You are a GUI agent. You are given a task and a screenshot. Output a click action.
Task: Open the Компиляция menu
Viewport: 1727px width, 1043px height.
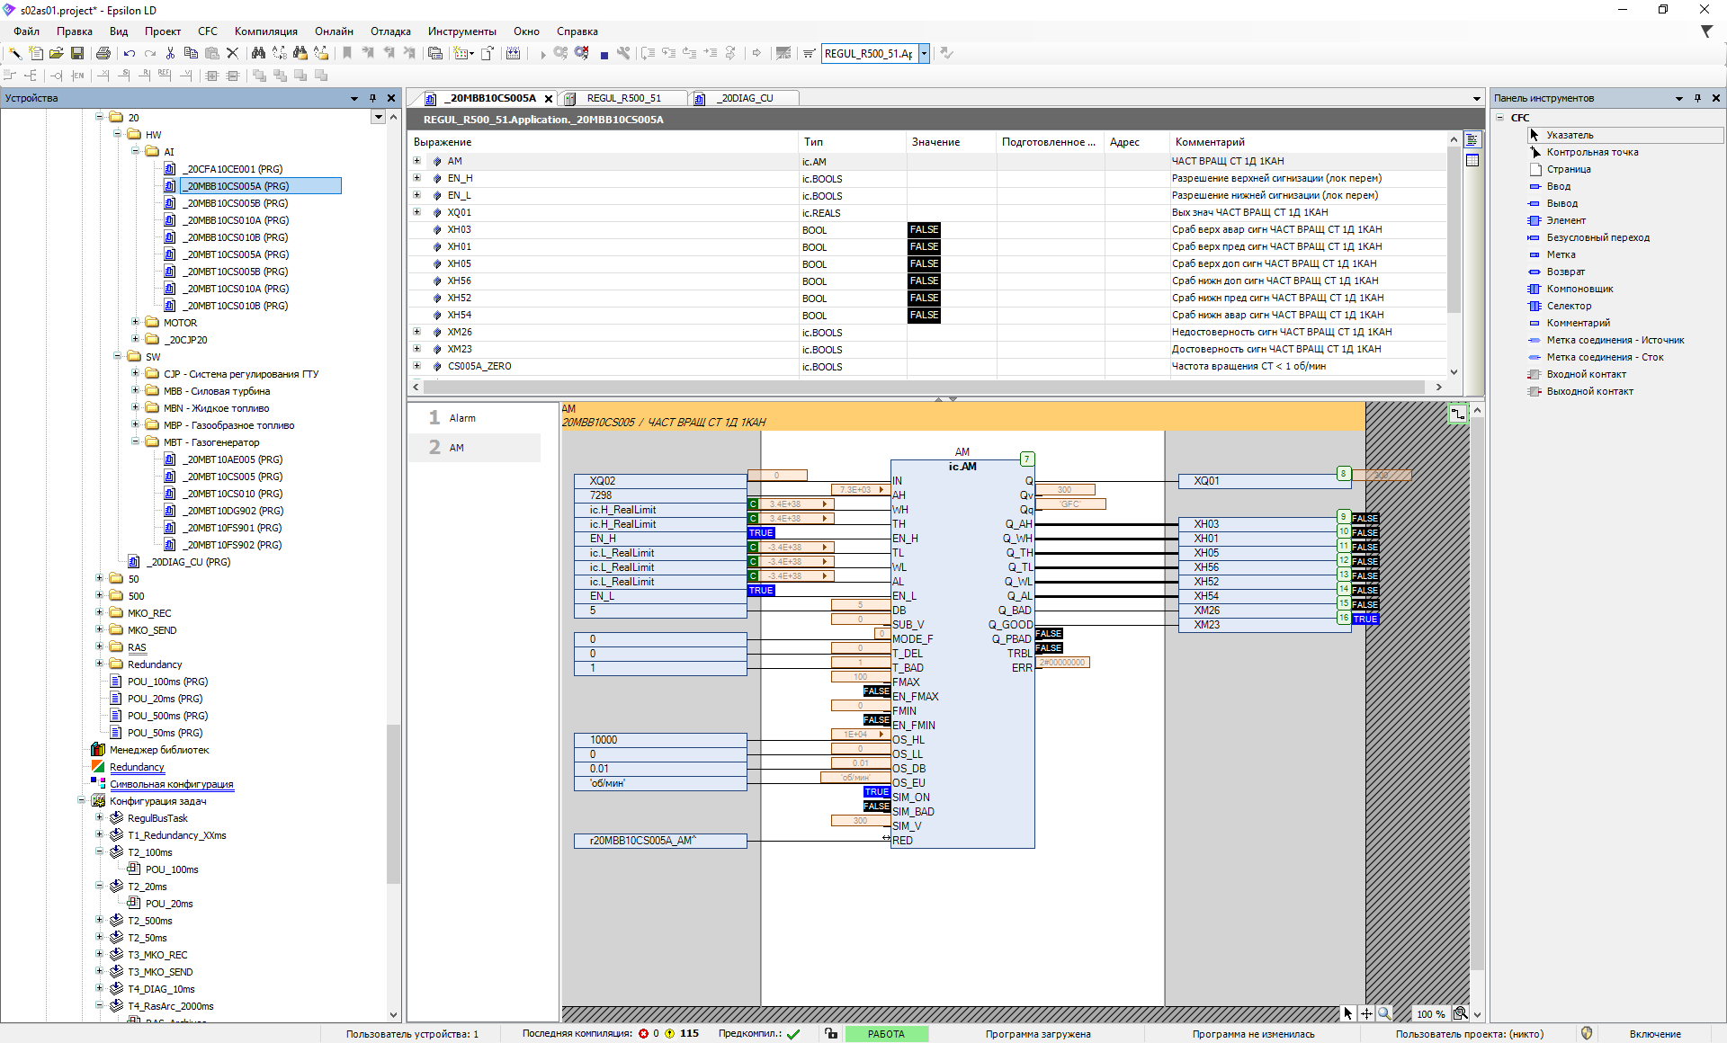click(x=265, y=31)
